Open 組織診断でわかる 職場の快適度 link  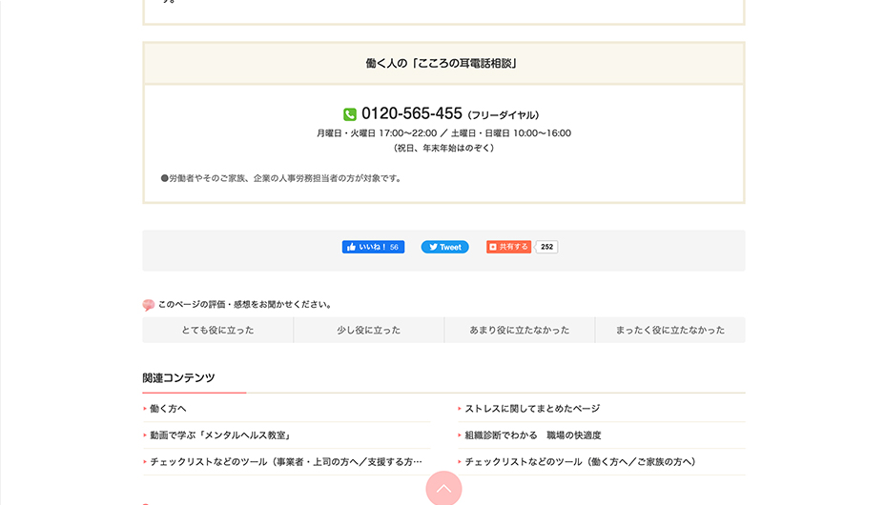coord(532,435)
